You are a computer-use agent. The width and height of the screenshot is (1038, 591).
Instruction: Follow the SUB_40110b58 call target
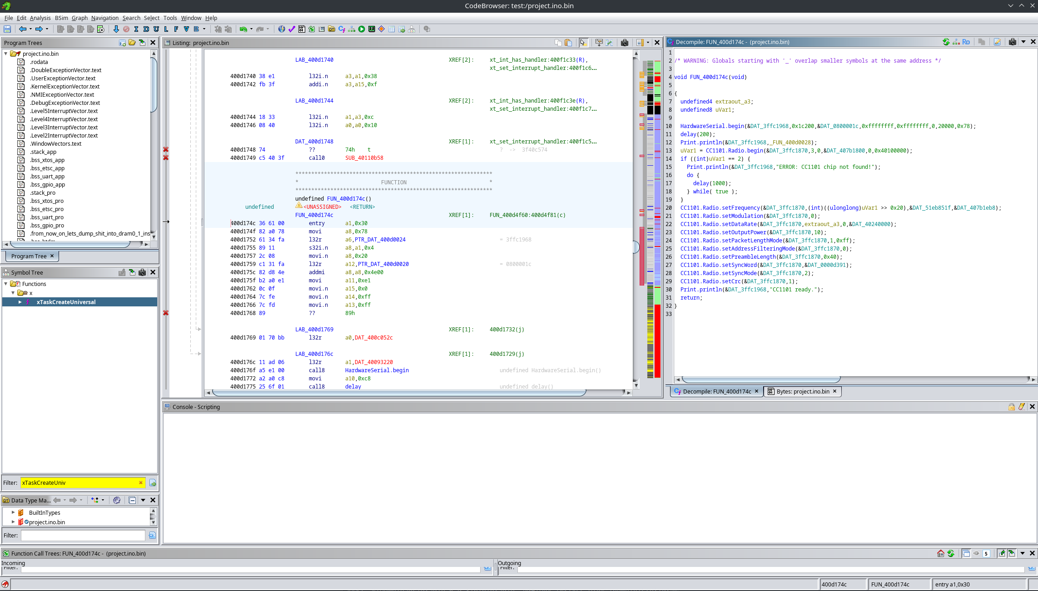point(364,158)
